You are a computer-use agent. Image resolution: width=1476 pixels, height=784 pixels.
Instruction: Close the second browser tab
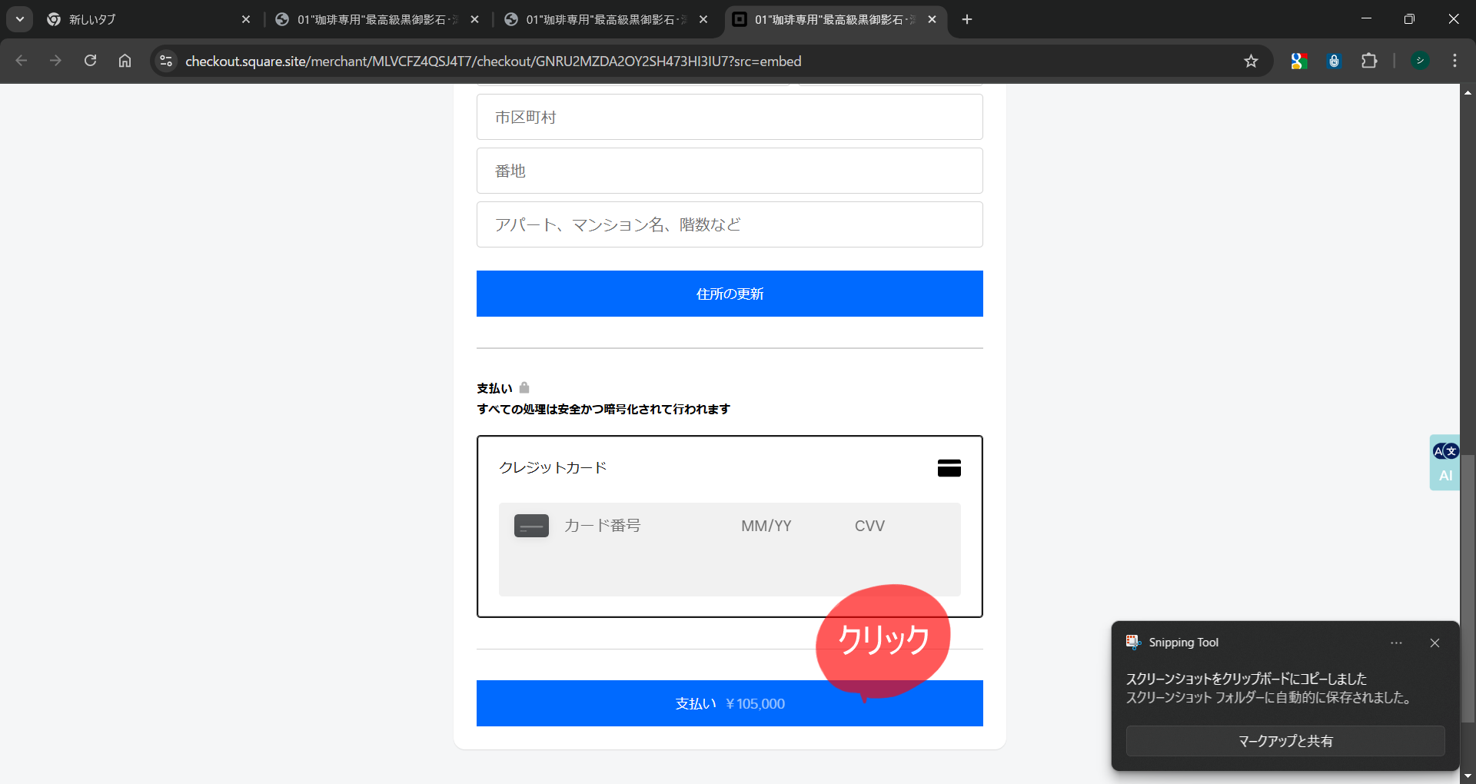pyautogui.click(x=474, y=19)
